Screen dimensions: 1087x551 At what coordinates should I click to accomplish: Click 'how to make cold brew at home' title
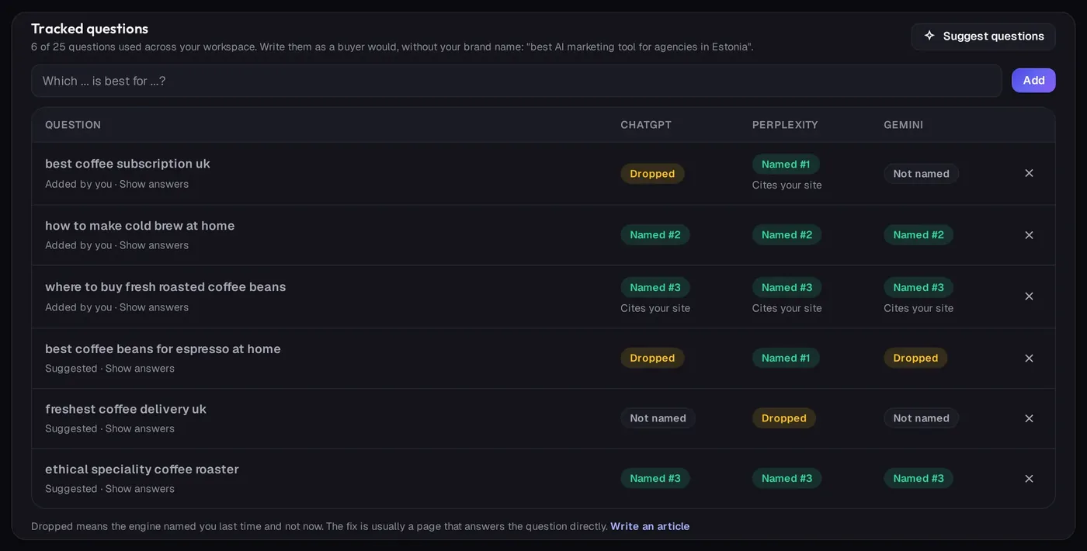pos(140,226)
